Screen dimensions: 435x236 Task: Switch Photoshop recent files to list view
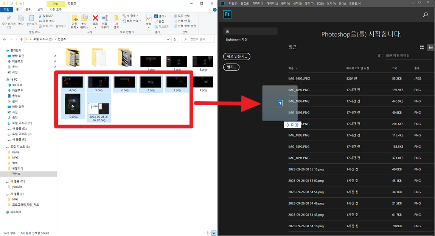pyautogui.click(x=430, y=47)
